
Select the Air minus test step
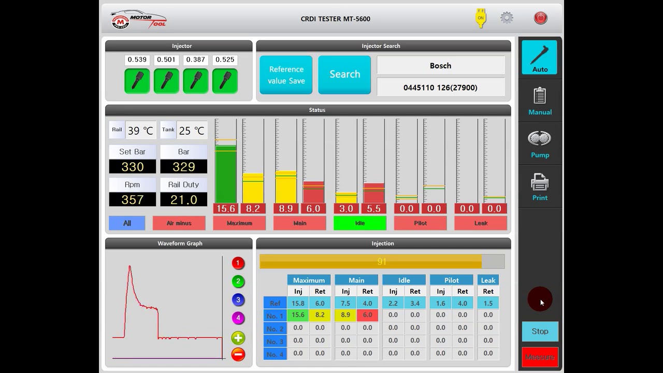pyautogui.click(x=179, y=223)
